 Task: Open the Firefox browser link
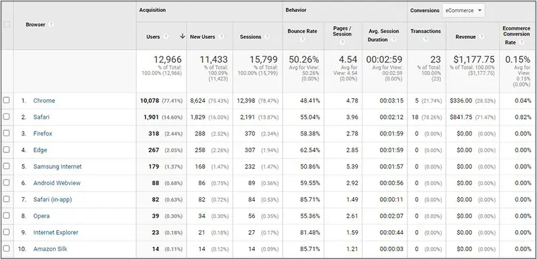point(42,134)
